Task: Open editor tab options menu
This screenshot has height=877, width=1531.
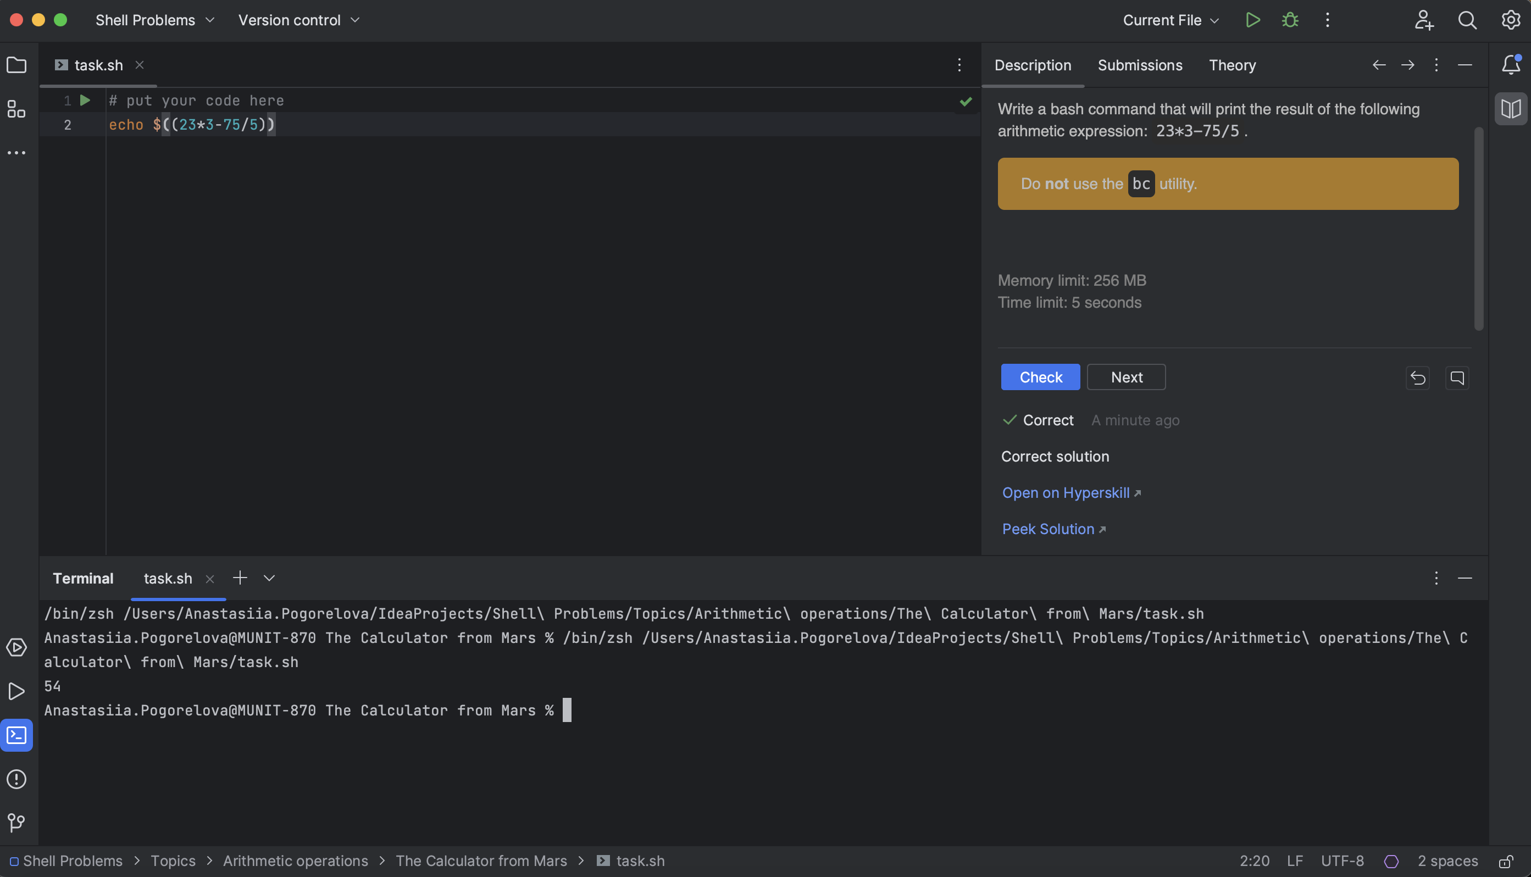Action: [959, 64]
